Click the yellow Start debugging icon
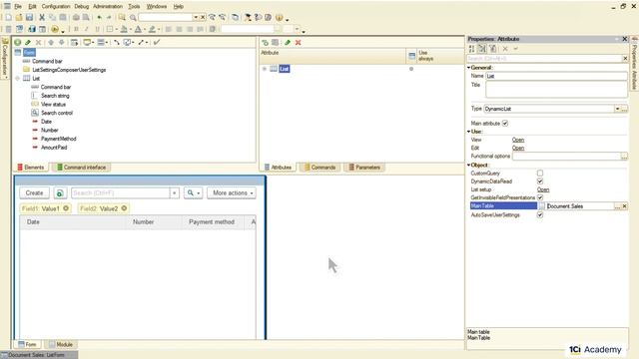This screenshot has width=639, height=359. [55, 29]
